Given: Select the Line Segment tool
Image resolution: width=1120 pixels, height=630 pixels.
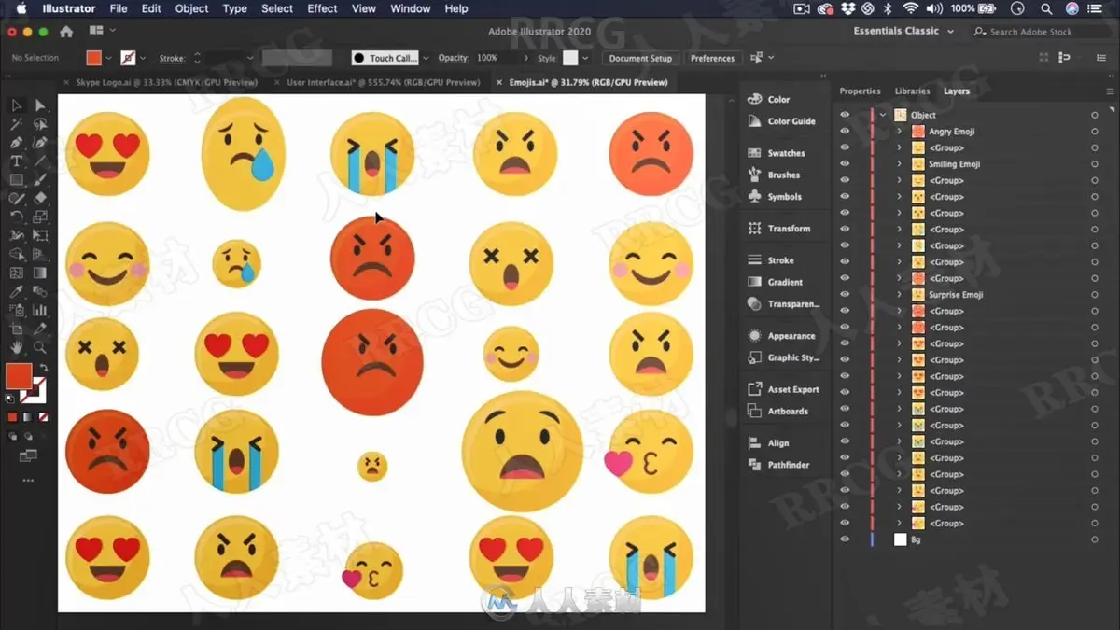Looking at the screenshot, I should tap(40, 161).
